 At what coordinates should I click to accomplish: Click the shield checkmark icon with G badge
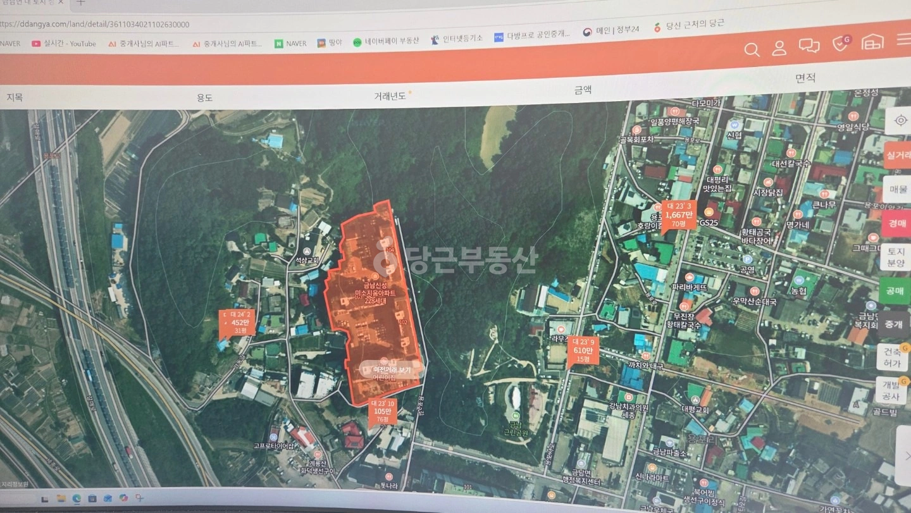(841, 43)
